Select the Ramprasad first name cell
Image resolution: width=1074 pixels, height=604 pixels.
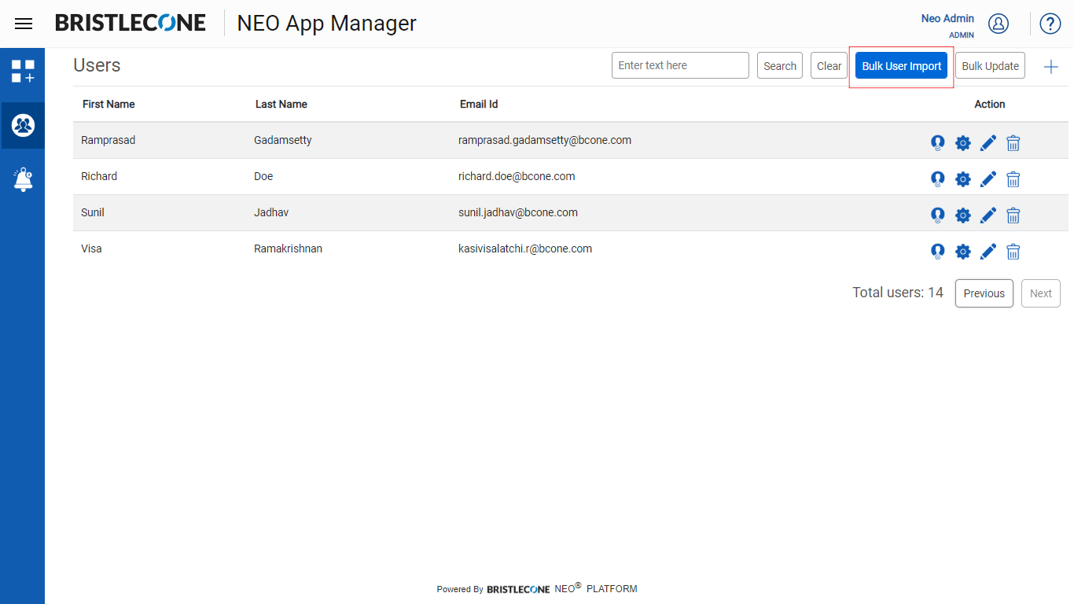(109, 140)
